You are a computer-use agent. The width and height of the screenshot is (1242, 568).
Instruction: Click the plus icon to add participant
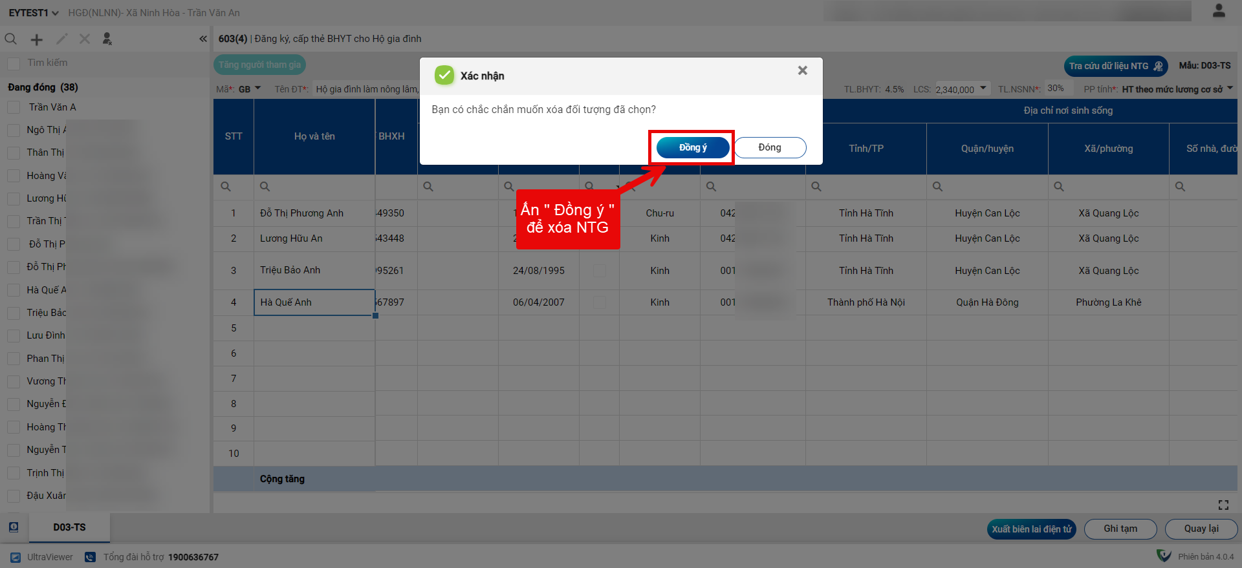37,39
